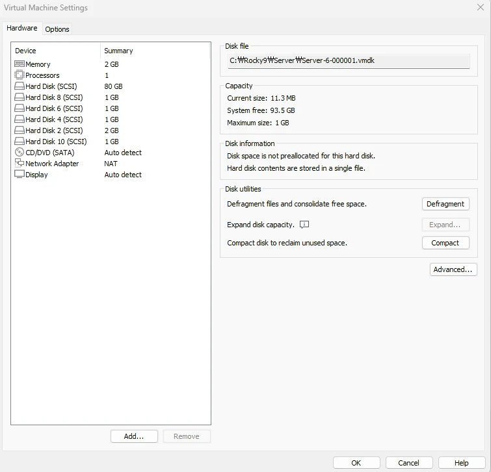Select Hard Disk 10 (SCSI) label
This screenshot has width=491, height=472.
(x=56, y=142)
